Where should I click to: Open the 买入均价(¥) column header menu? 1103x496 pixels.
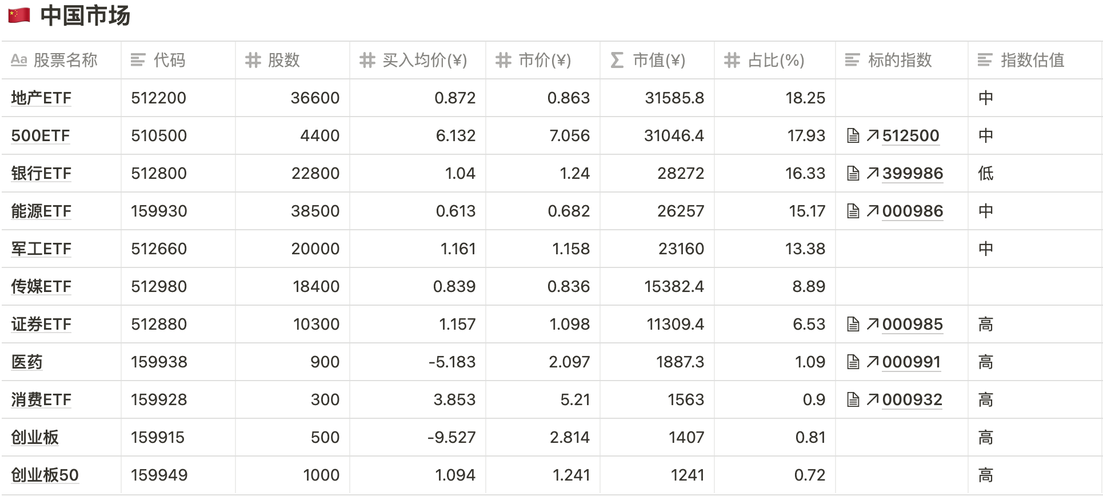[x=424, y=60]
